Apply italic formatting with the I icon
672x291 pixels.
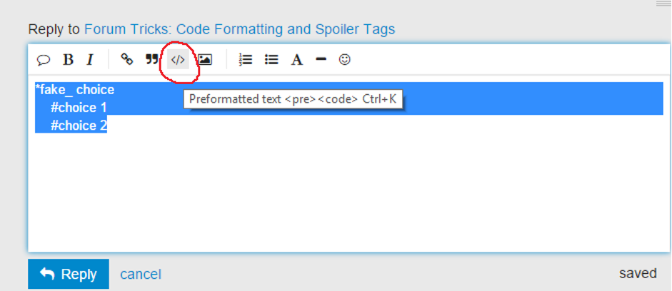(x=90, y=60)
